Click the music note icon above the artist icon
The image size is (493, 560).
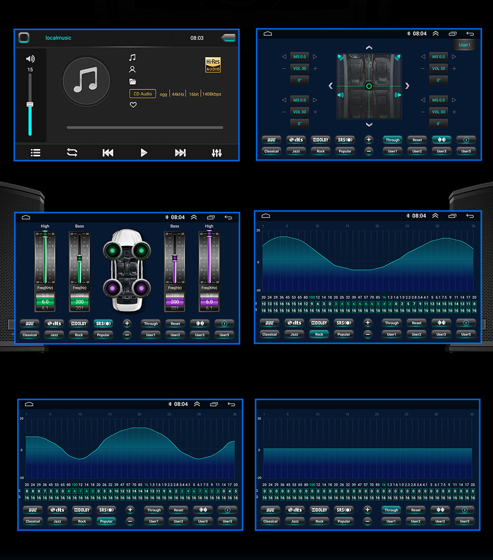[x=133, y=57]
